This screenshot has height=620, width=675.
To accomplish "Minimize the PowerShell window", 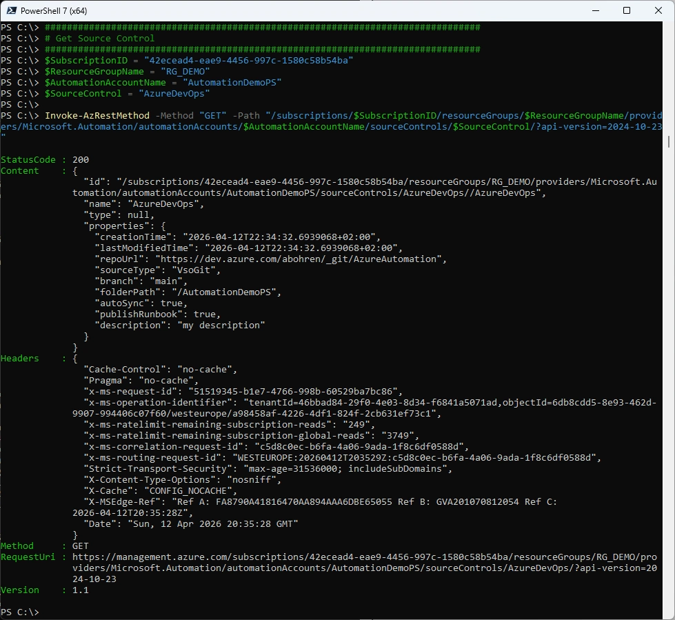I will [x=595, y=11].
